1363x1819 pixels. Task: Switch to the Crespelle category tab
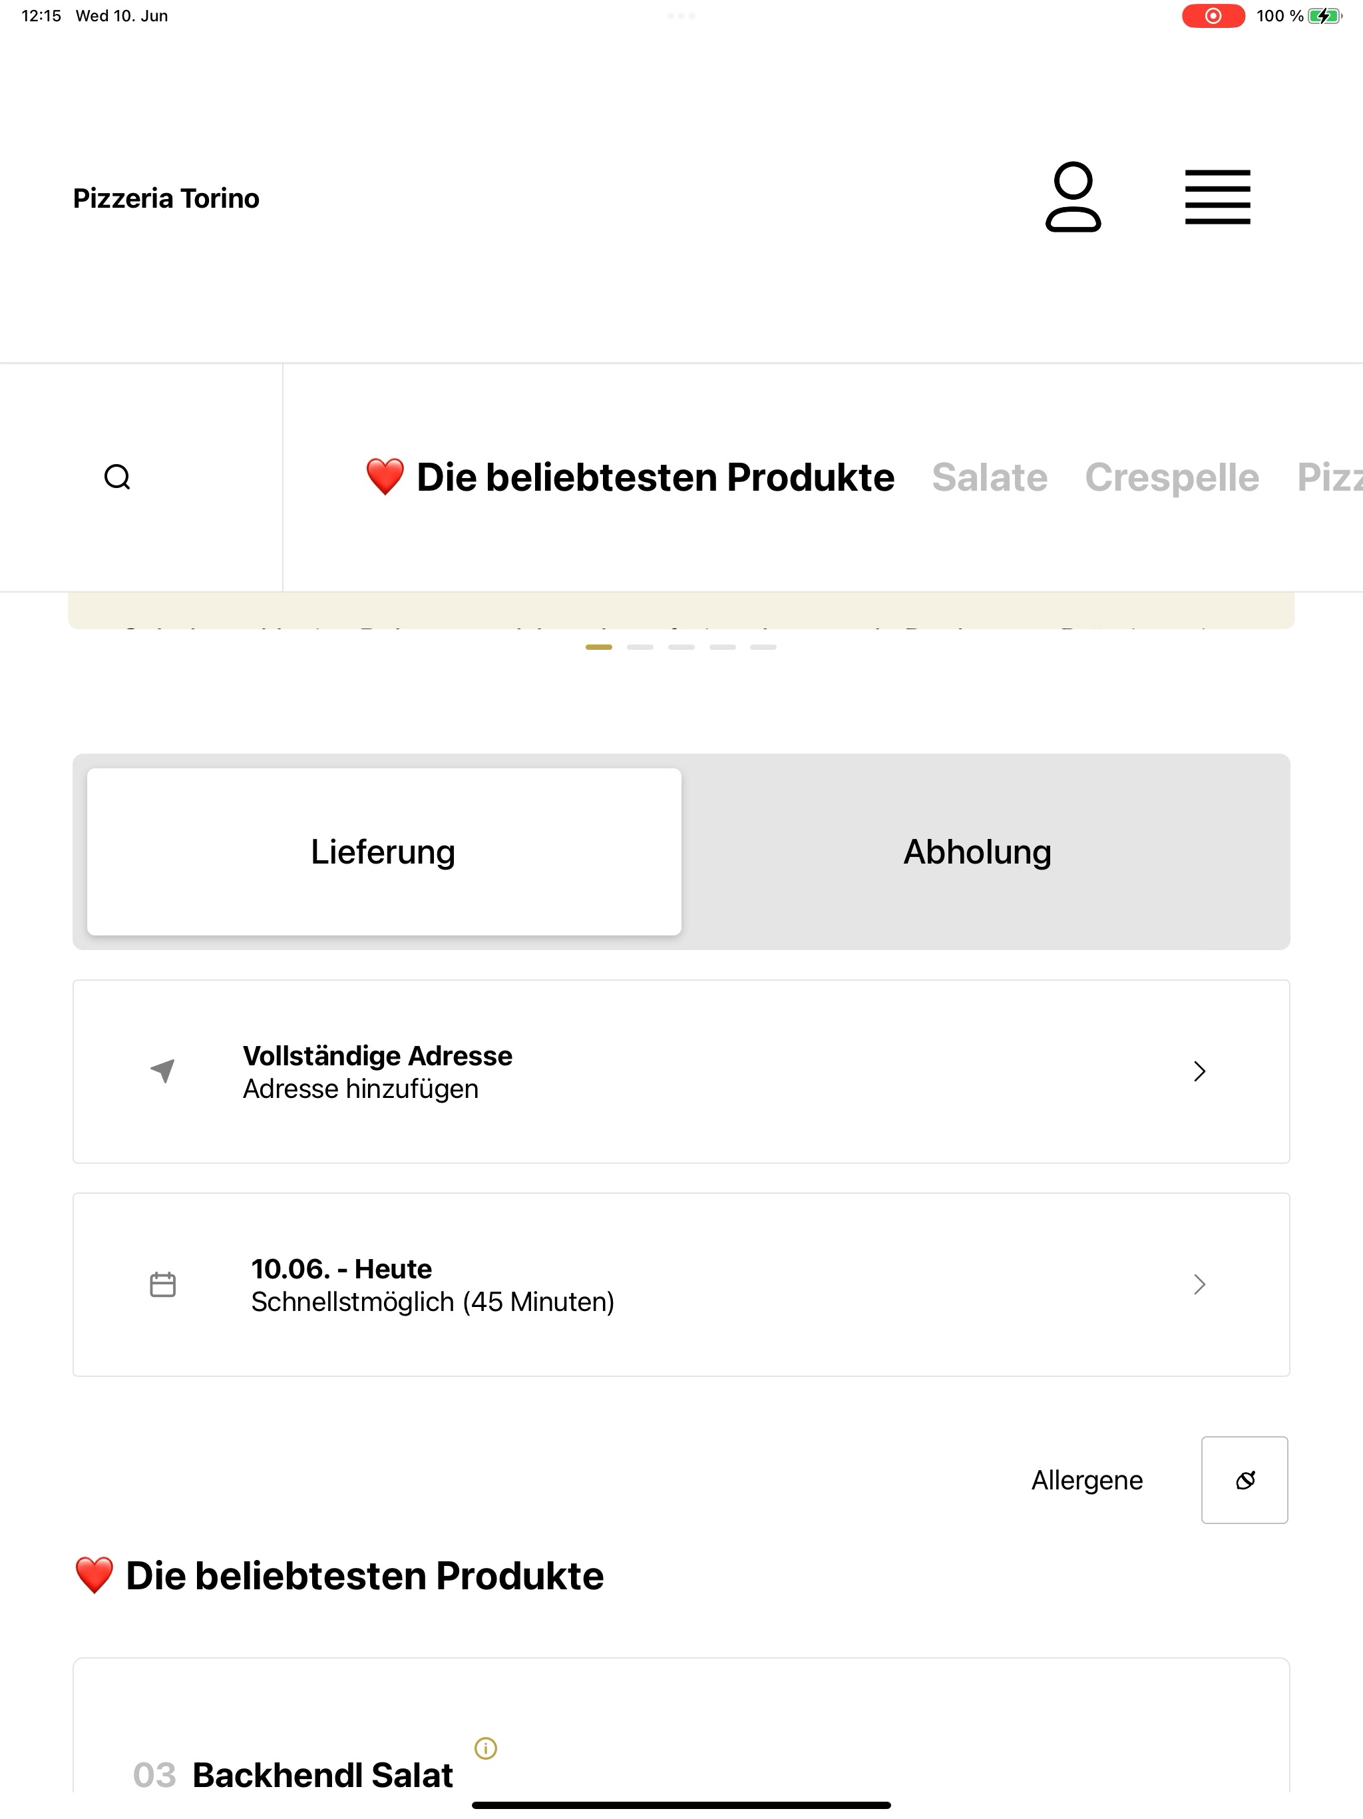1172,478
